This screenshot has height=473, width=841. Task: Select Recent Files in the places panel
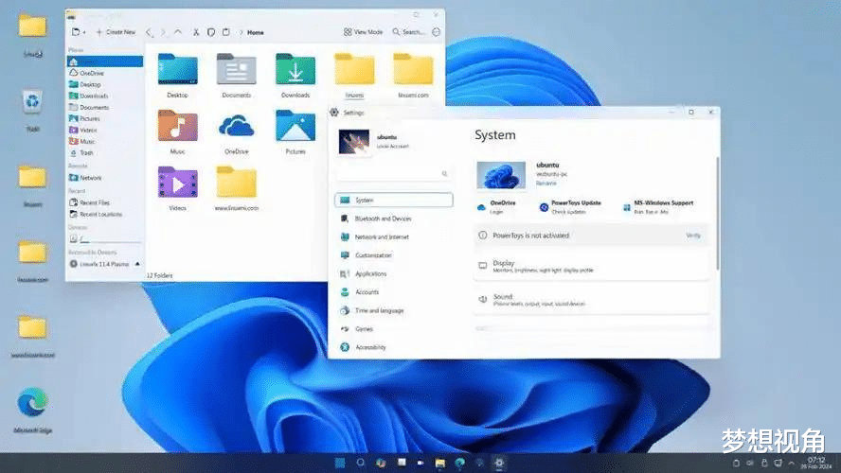(95, 202)
